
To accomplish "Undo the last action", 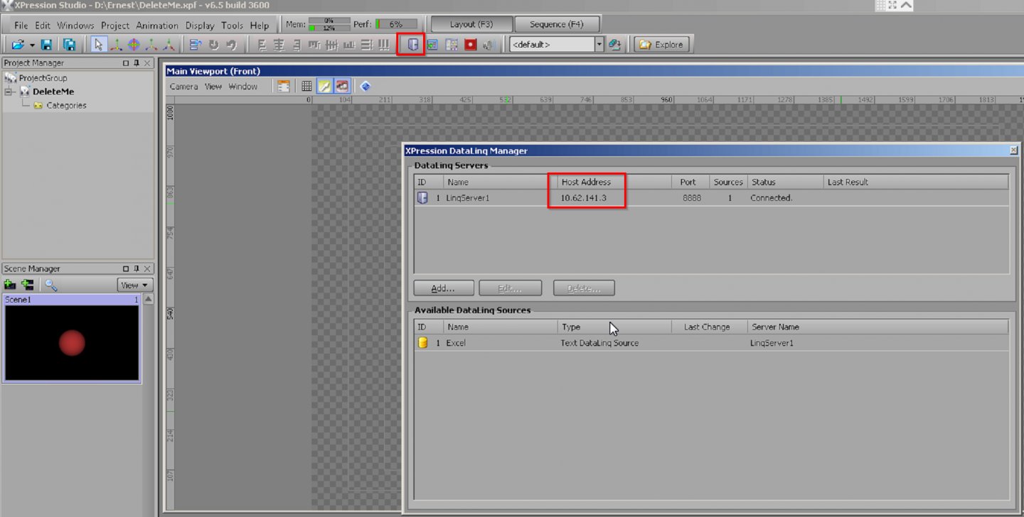I will [213, 45].
